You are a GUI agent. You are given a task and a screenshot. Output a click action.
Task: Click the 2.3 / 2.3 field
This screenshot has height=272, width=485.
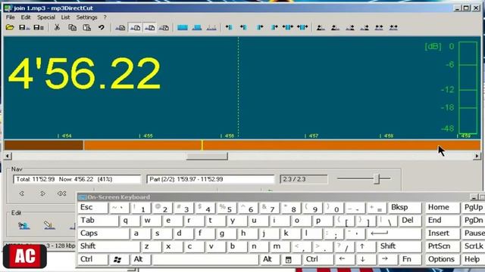(303, 179)
